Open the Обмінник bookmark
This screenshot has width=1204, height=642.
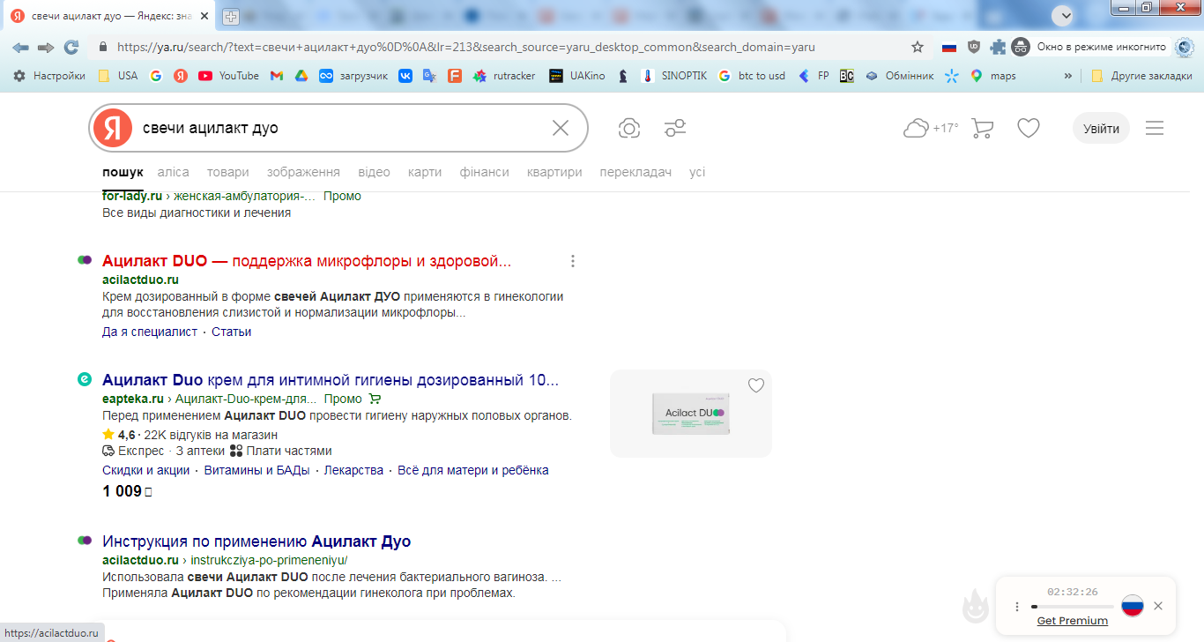pyautogui.click(x=899, y=76)
